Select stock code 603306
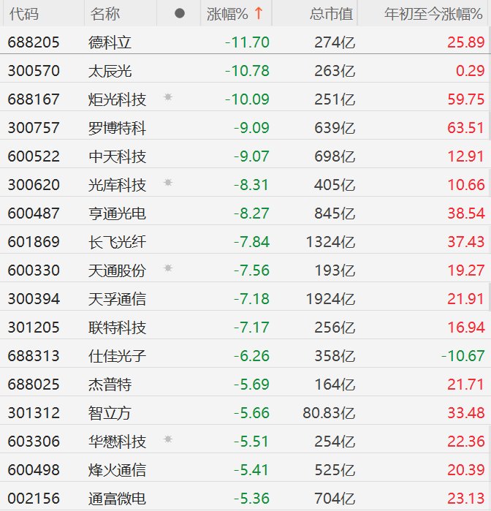This screenshot has width=491, height=511. 34,442
